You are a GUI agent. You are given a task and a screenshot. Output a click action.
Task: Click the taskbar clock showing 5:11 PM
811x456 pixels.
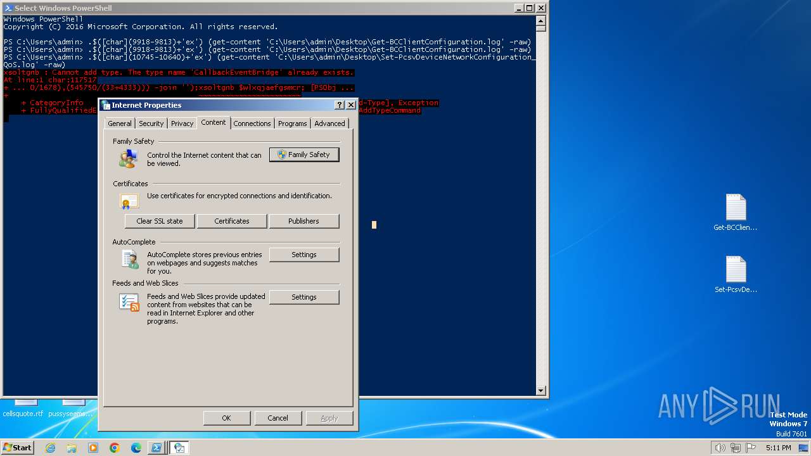point(778,448)
